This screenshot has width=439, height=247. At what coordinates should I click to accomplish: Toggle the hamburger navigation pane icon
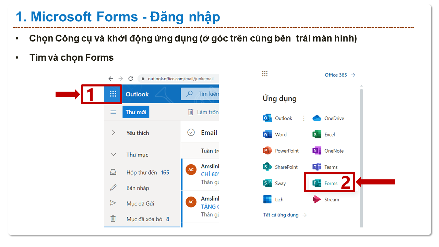(x=113, y=112)
